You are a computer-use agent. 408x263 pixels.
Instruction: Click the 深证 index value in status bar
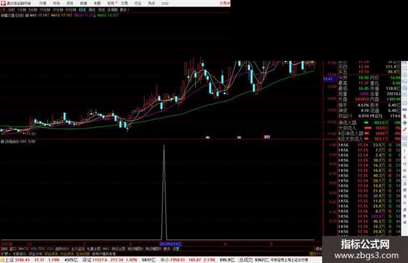[x=100, y=260]
